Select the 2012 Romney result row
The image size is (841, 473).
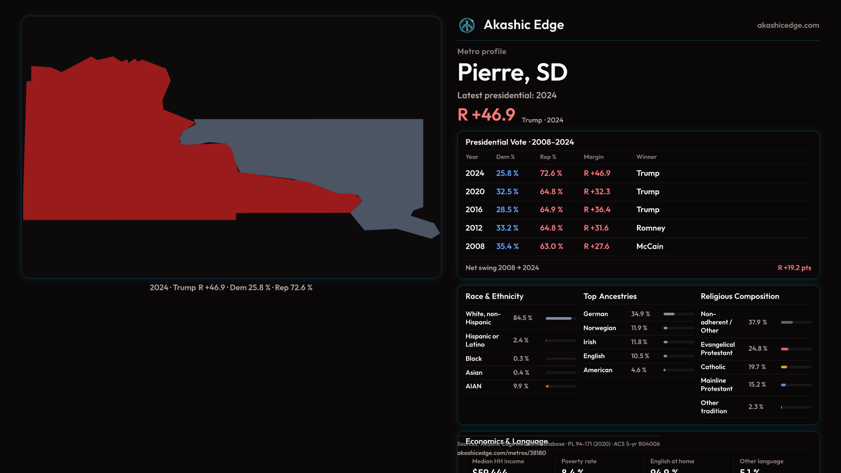[x=638, y=228]
